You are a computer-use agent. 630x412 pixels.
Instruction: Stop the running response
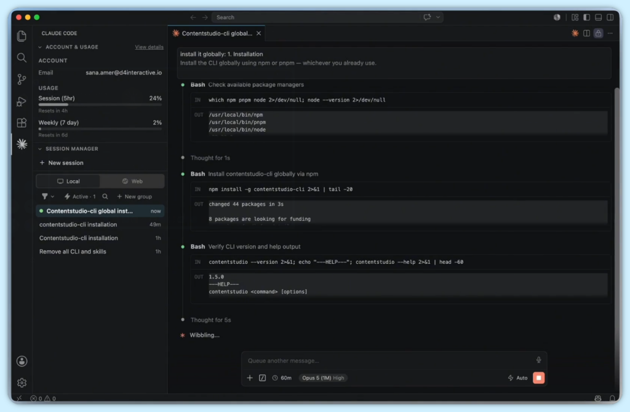[x=538, y=378]
